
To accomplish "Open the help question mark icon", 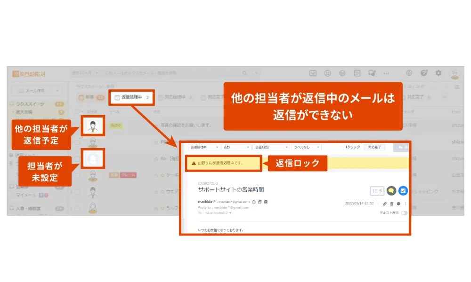I will 424,73.
